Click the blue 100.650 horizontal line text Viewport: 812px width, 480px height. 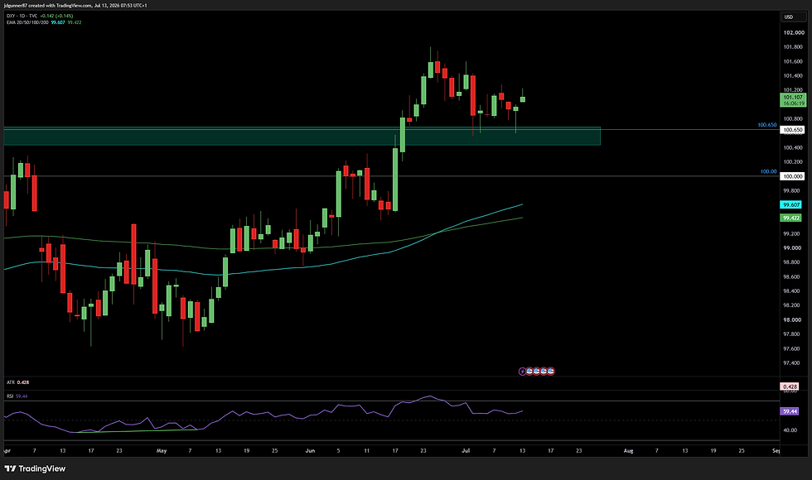pos(767,125)
